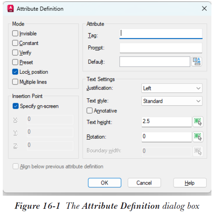Open the Insert Field button beside Default

pyautogui.click(x=196, y=62)
